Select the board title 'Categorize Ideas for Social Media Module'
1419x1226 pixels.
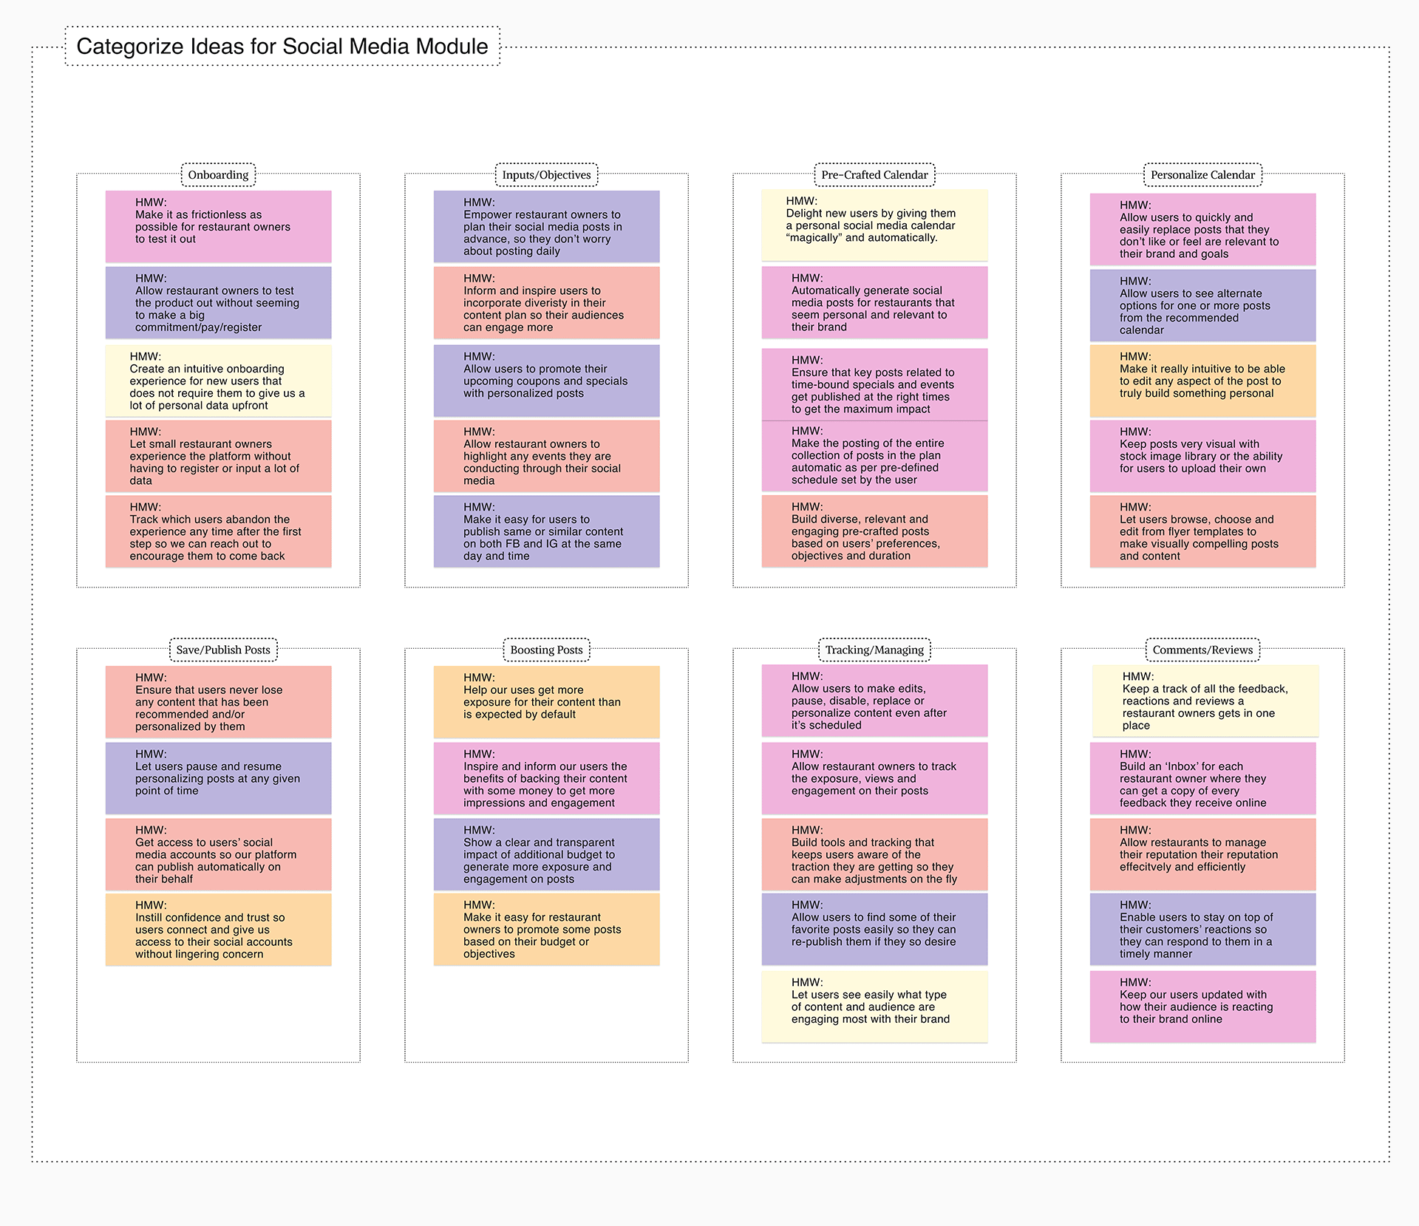pos(282,47)
